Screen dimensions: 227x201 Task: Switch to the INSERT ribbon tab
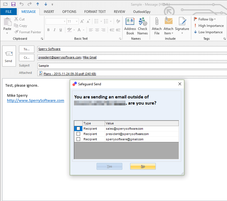click(49, 11)
